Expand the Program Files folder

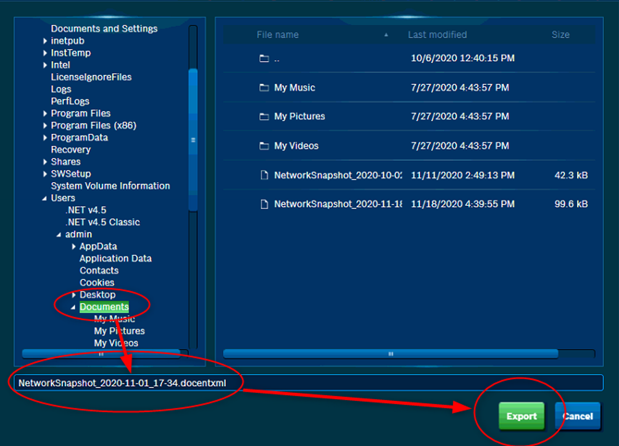45,114
